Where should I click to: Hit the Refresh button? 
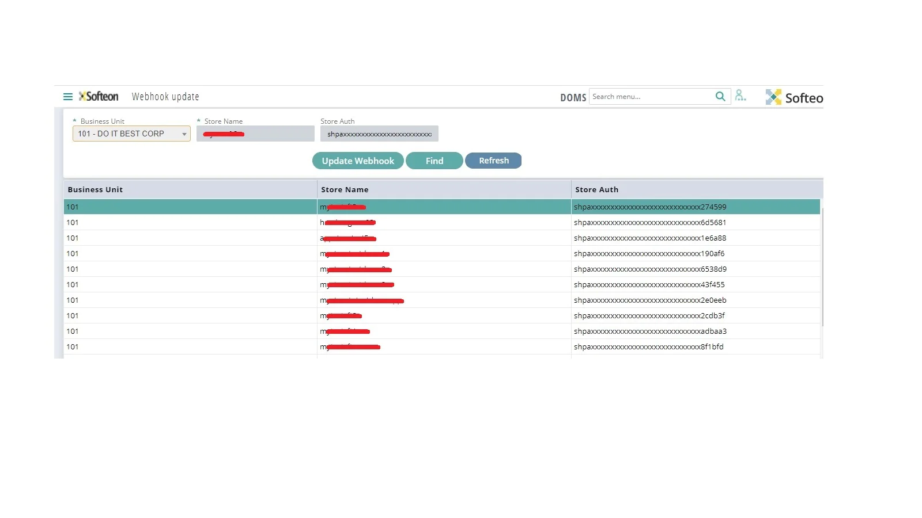[493, 161]
